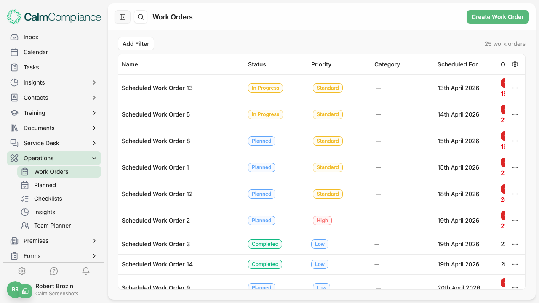The width and height of the screenshot is (539, 303).
Task: Click the RB user avatar
Action: coord(15,290)
